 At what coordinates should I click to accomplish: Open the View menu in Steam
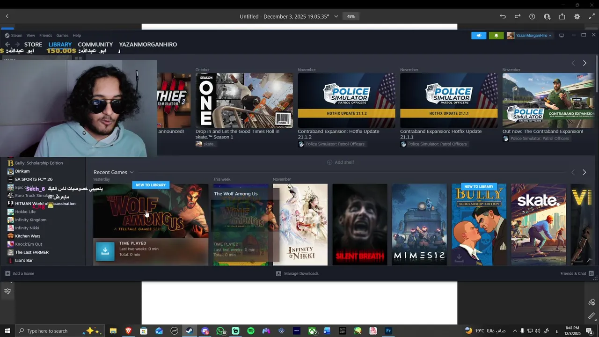pyautogui.click(x=30, y=36)
